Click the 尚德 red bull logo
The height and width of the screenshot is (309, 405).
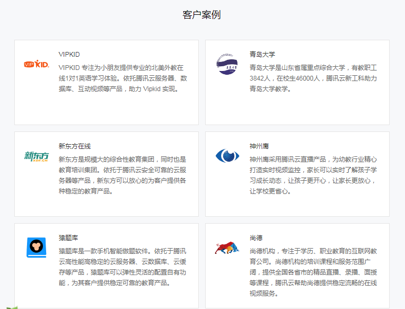point(227,248)
